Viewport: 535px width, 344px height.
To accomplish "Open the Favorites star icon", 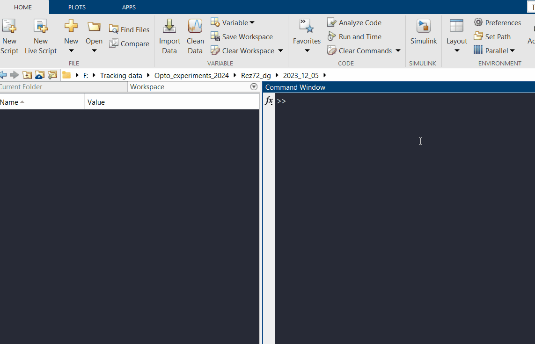I will pos(307,26).
